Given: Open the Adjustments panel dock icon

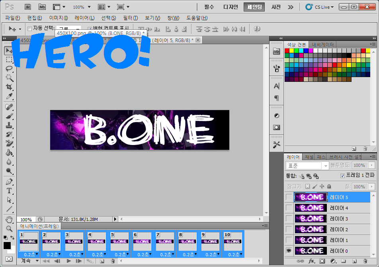Looking at the screenshot, I should 277,116.
